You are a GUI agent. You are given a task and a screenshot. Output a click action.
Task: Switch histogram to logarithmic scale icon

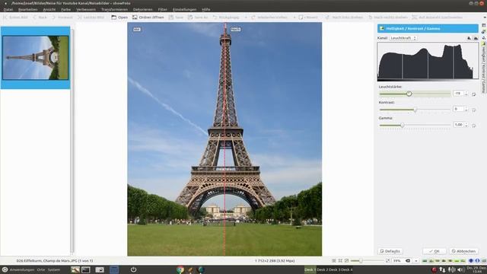tap(476, 38)
